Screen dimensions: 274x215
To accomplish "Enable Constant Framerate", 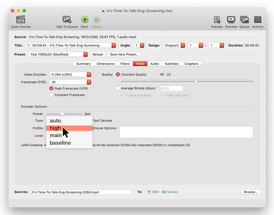I will coord(51,95).
